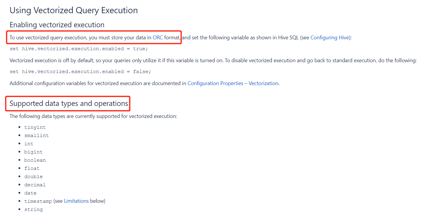Click the code line enabling vectorized execution

[79, 49]
